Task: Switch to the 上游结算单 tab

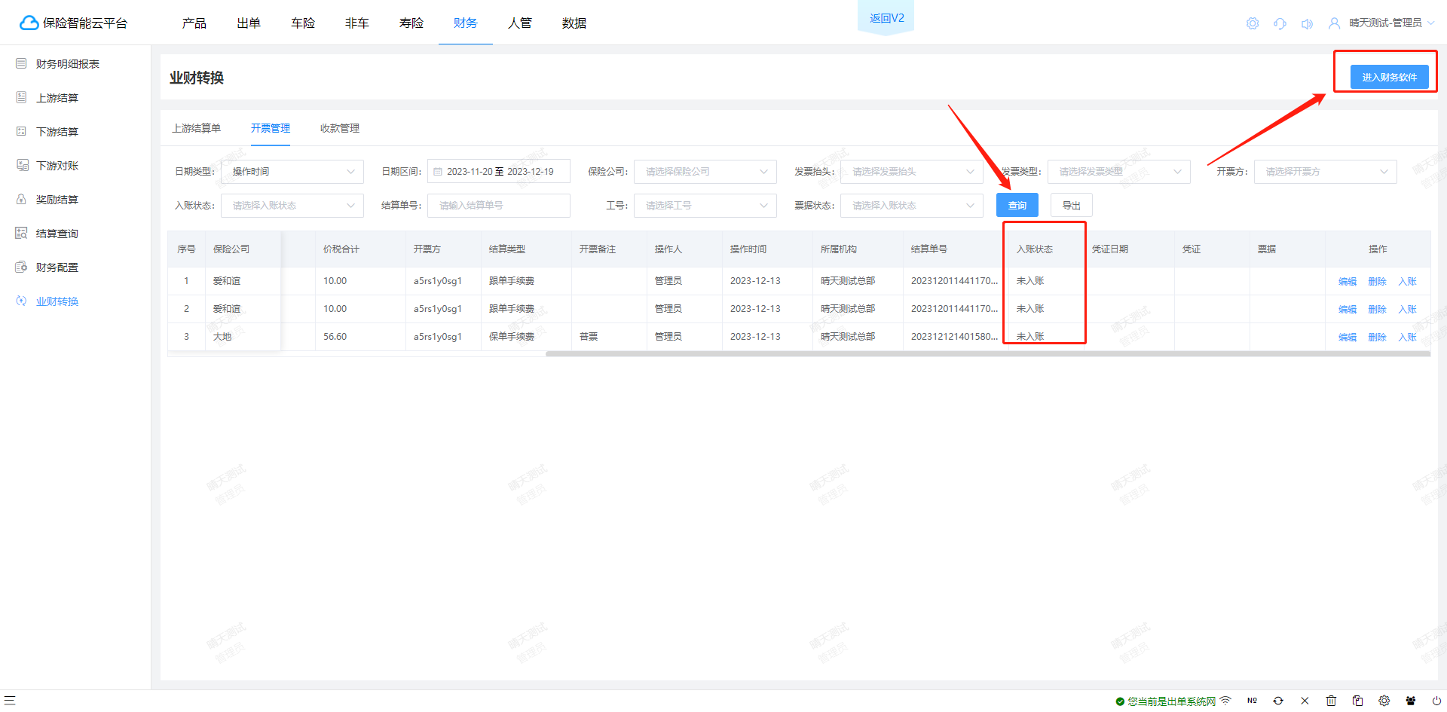Action: point(197,128)
